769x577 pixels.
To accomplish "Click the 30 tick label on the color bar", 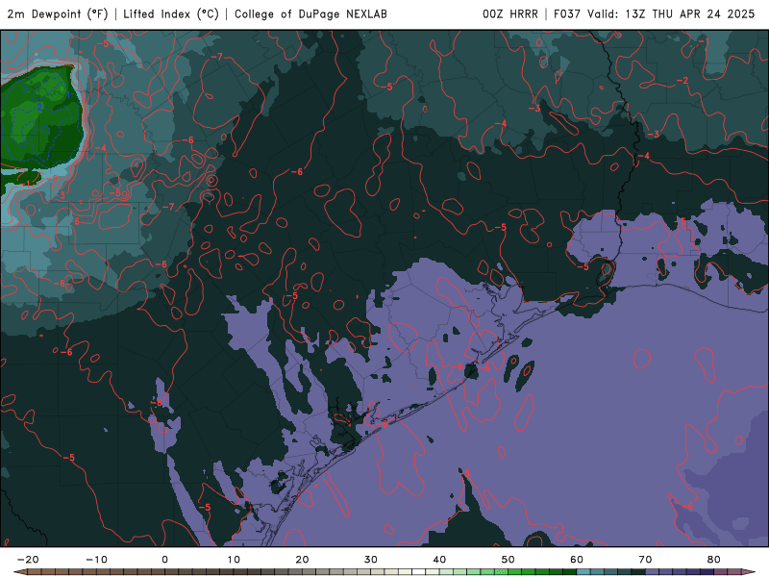I will [371, 560].
